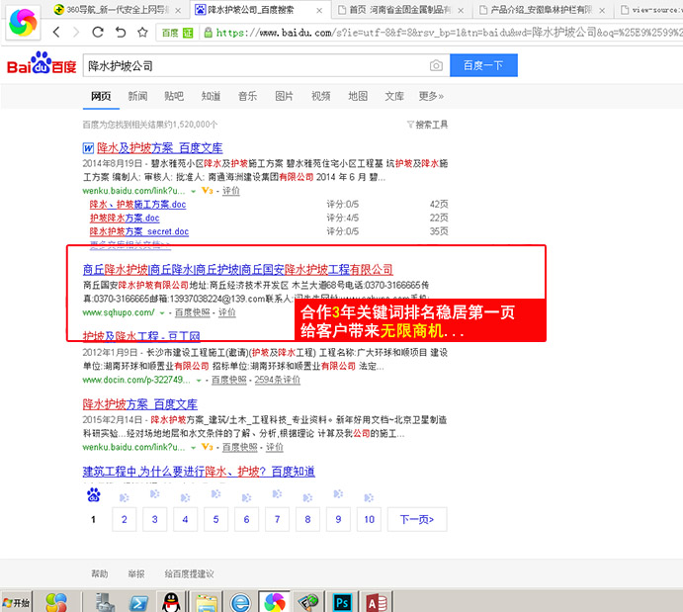
Task: Expand dropdown arrow after www.docin.com URL
Action: coord(199,381)
